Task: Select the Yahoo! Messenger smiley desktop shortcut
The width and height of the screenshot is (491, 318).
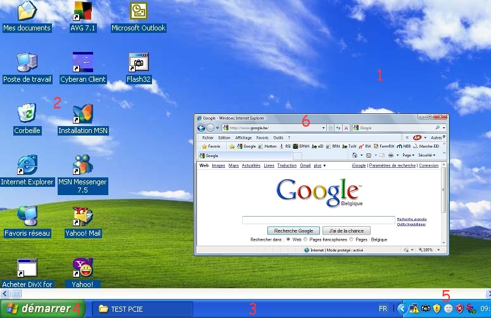Action: (82, 272)
